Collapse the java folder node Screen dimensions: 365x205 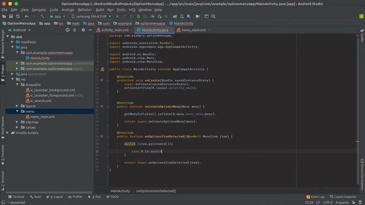[13, 47]
